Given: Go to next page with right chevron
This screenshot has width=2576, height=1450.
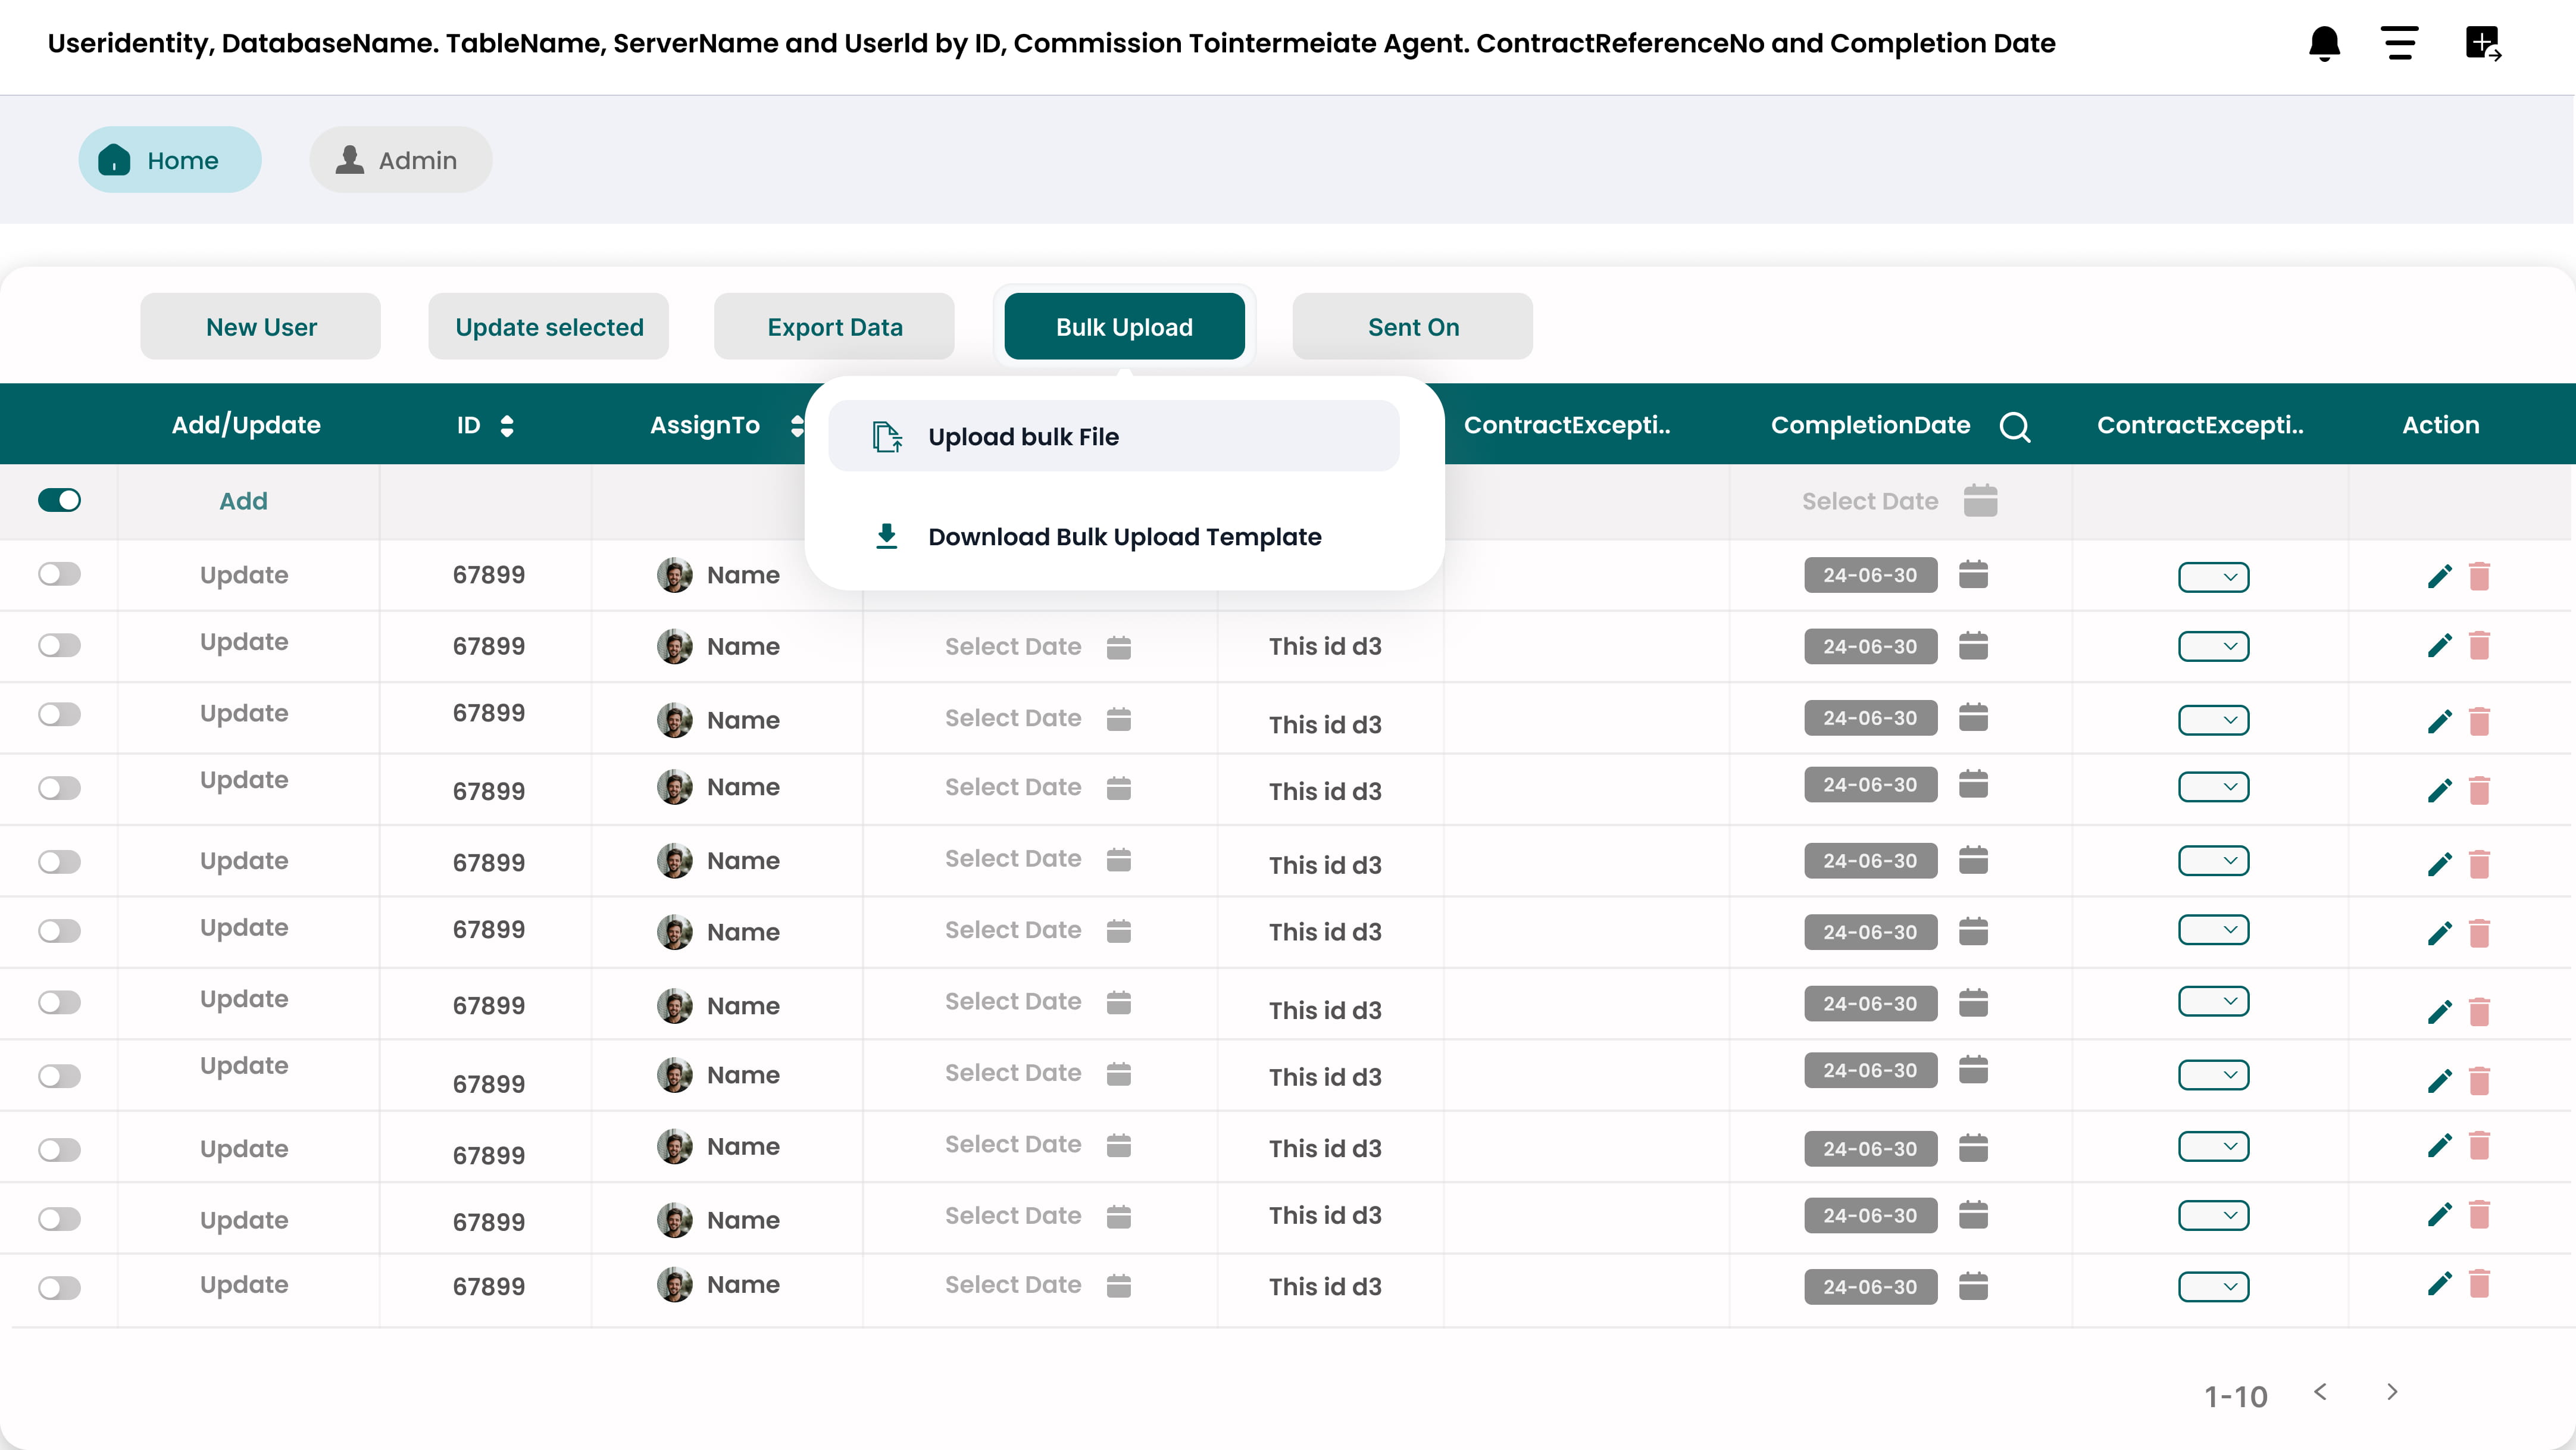Looking at the screenshot, I should point(2392,1391).
